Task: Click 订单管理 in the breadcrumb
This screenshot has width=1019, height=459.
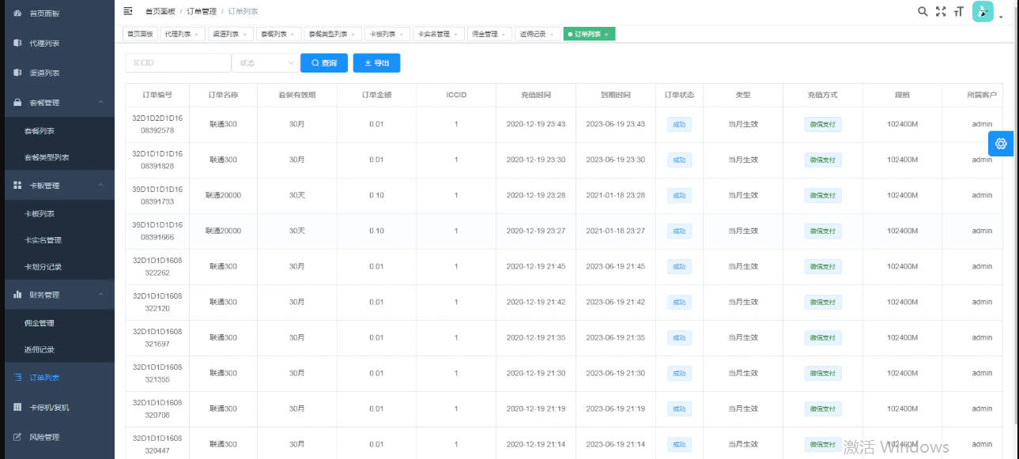Action: (202, 12)
